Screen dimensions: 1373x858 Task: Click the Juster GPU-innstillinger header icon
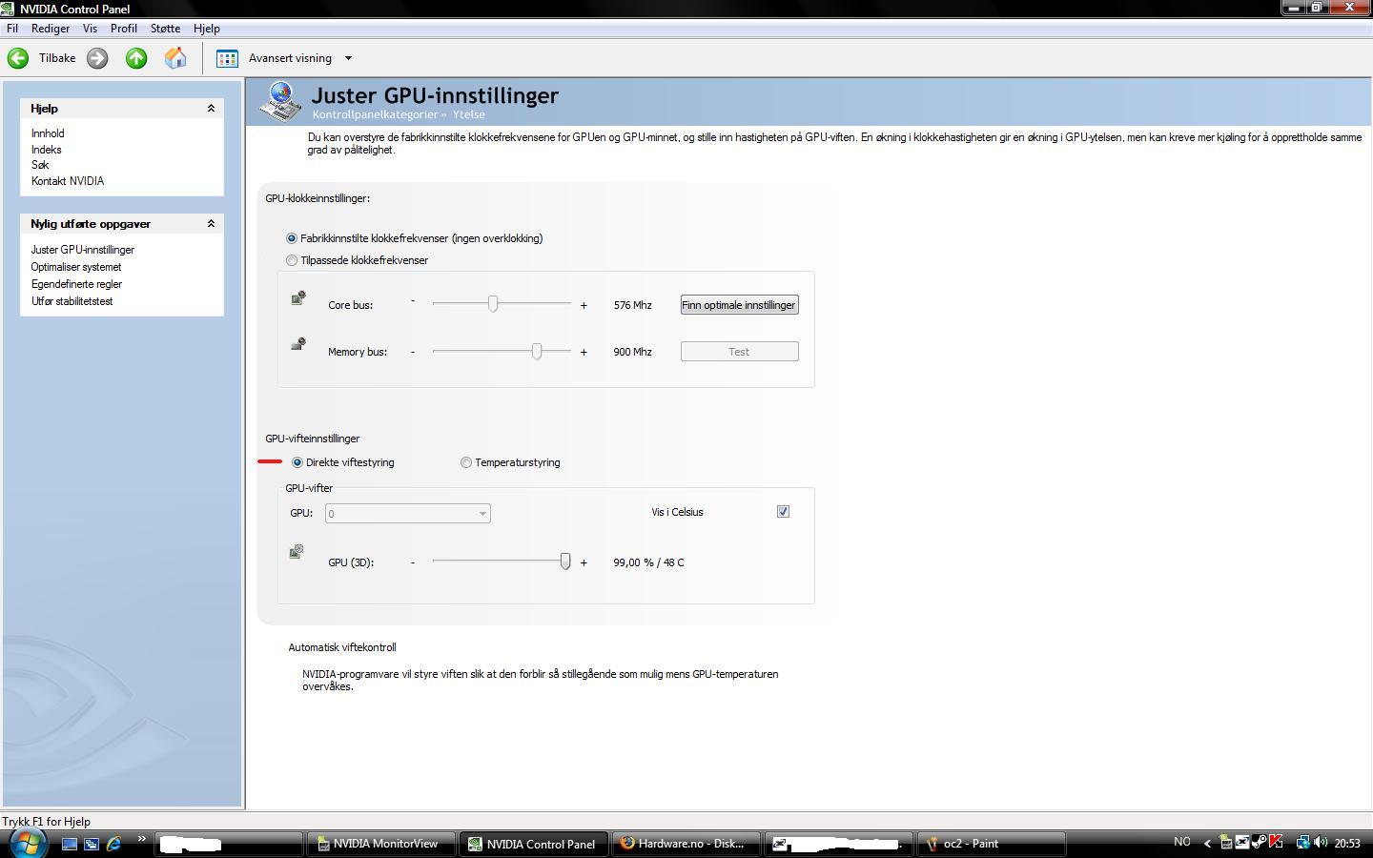coord(280,102)
